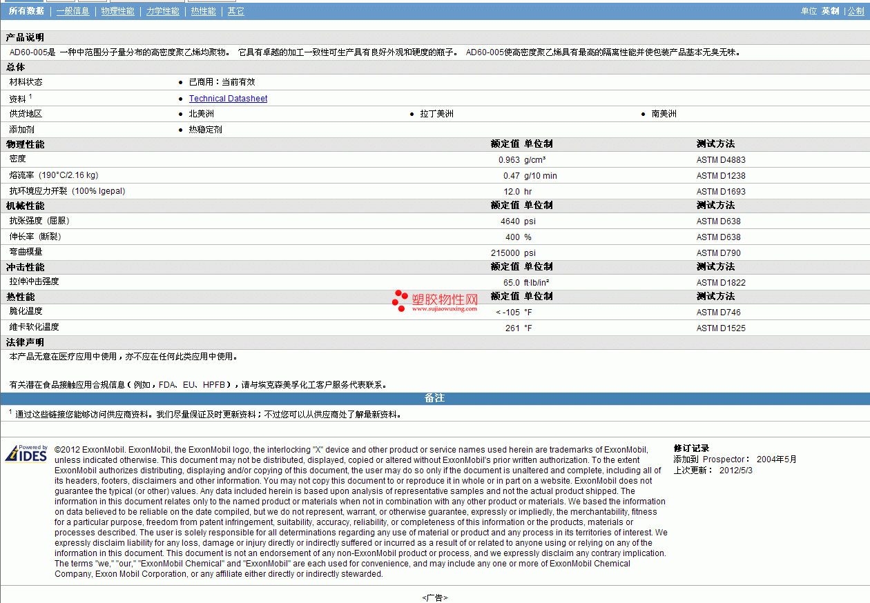Click ASTM D746 test method
This screenshot has width=870, height=603.
pyautogui.click(x=718, y=313)
